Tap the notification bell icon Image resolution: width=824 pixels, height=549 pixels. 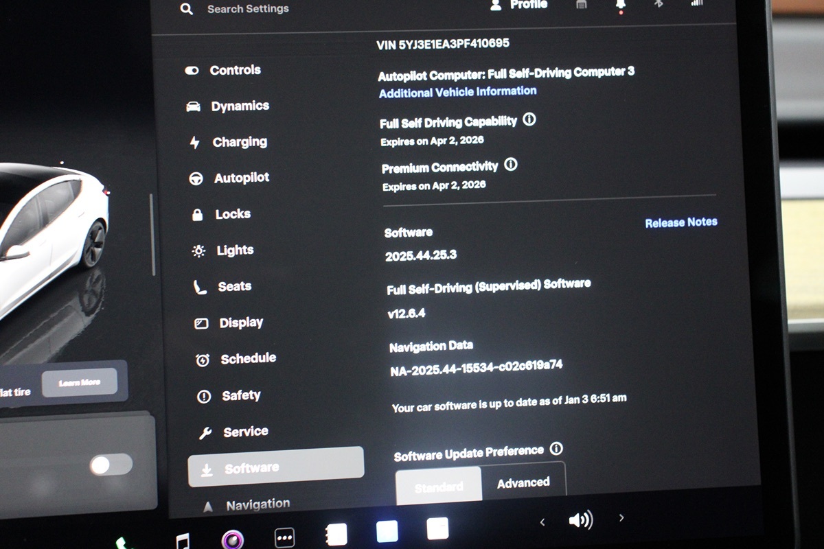pos(620,5)
